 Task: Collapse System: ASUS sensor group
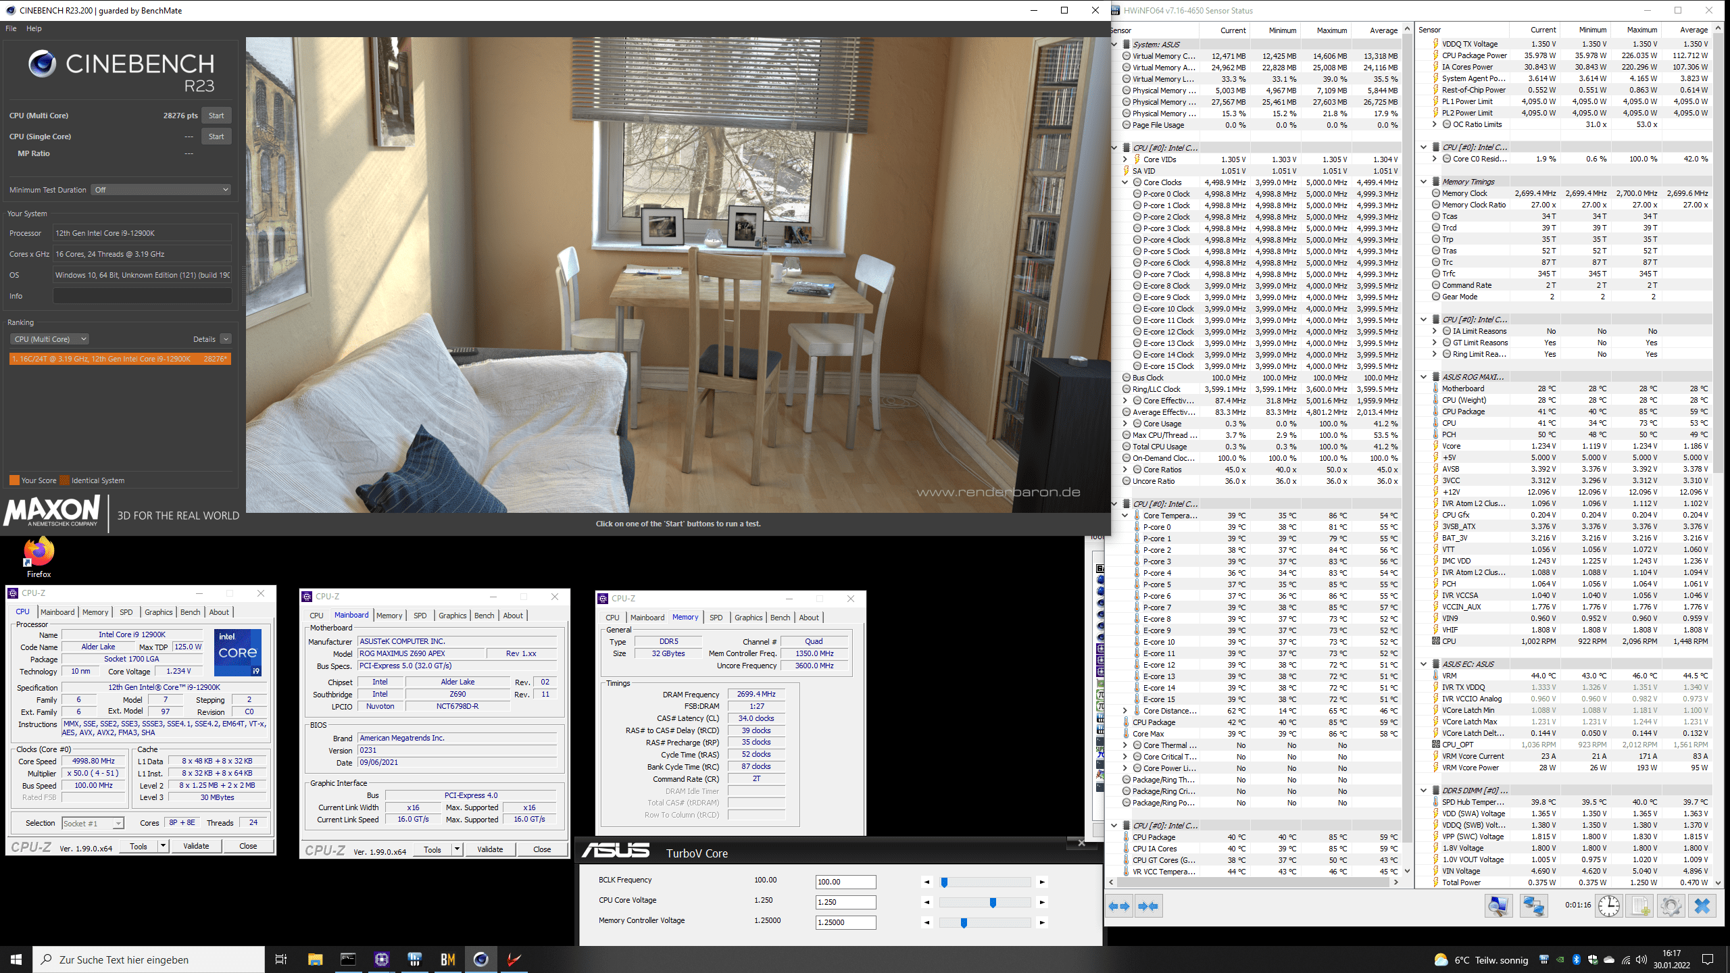(1114, 44)
